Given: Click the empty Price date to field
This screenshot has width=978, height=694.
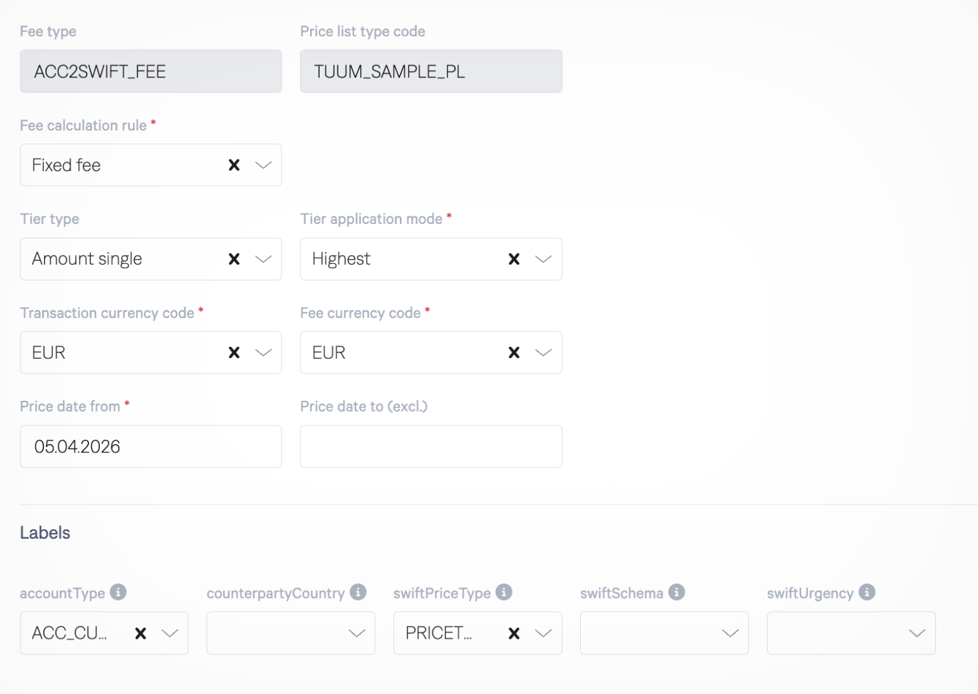Looking at the screenshot, I should pyautogui.click(x=430, y=447).
